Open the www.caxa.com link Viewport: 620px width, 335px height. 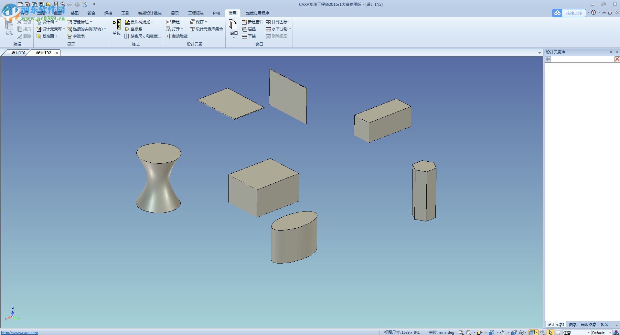point(20,332)
